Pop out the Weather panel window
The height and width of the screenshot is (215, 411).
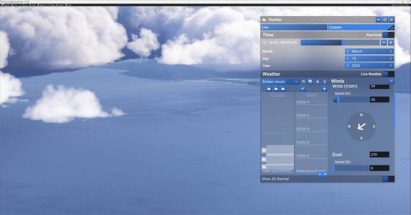385,20
